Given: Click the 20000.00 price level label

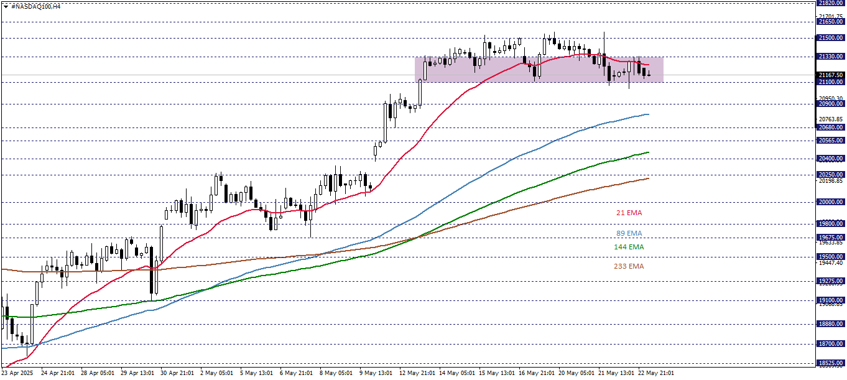Looking at the screenshot, I should (x=831, y=202).
